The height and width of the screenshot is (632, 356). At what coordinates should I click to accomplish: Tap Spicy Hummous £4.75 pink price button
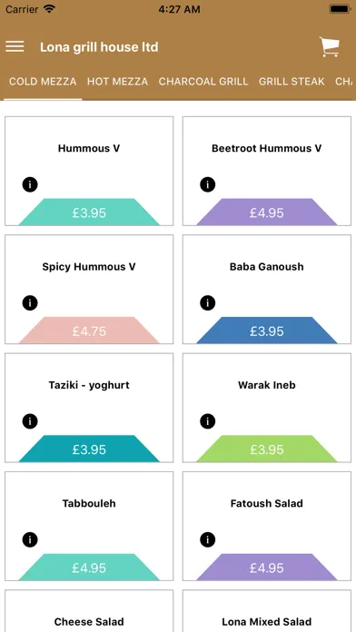pyautogui.click(x=89, y=331)
